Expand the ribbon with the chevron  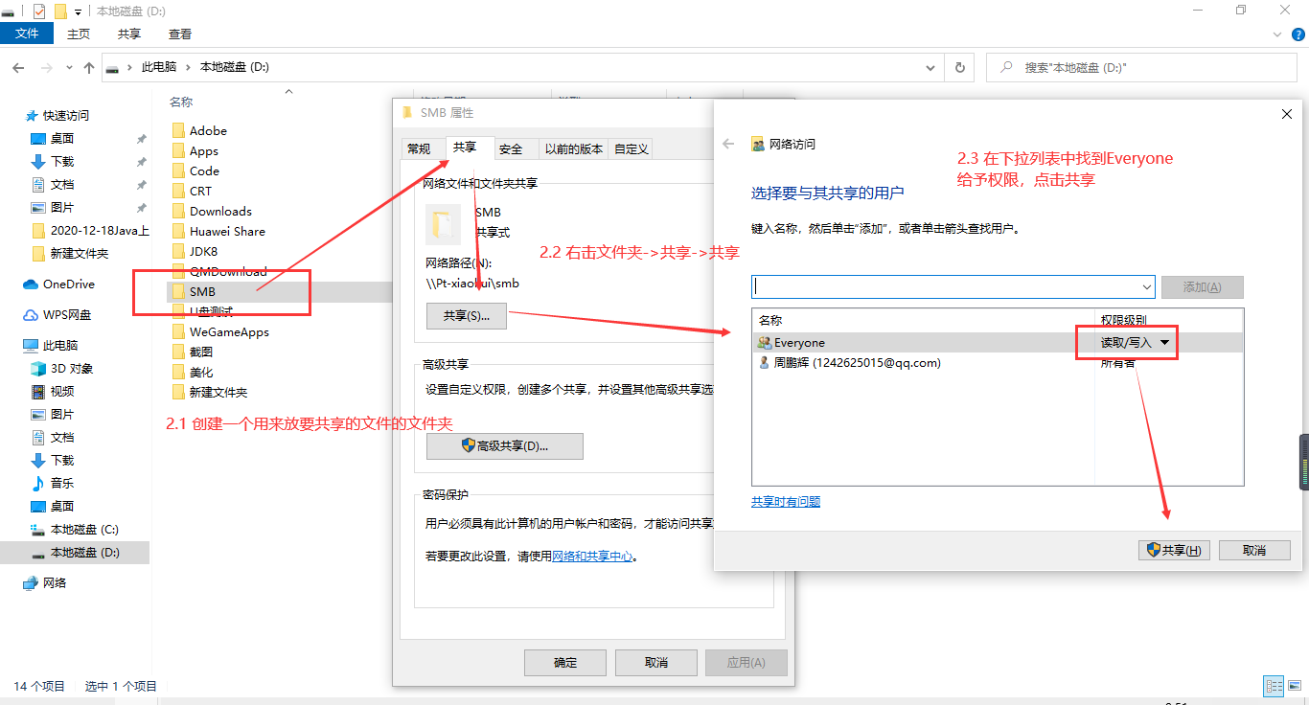click(1276, 34)
